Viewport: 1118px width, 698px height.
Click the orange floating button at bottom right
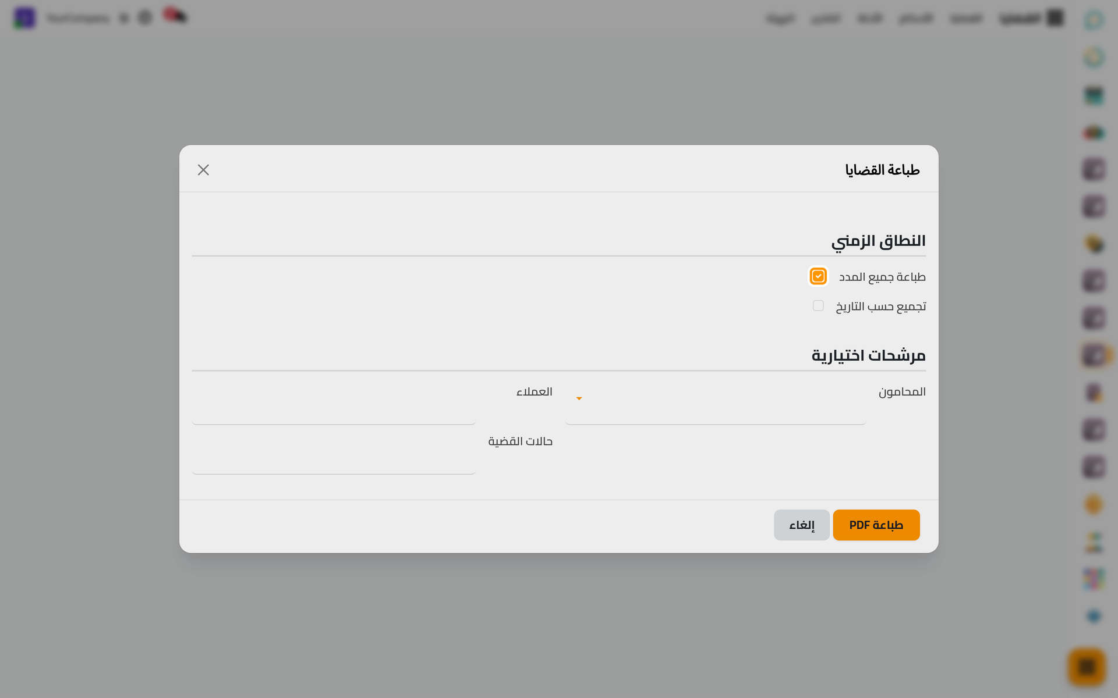pyautogui.click(x=1087, y=667)
